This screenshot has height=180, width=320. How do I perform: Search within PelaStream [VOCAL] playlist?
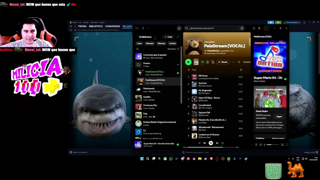(239, 62)
